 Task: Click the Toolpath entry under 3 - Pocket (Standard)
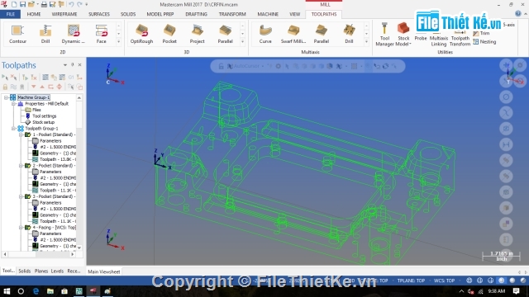point(54,221)
